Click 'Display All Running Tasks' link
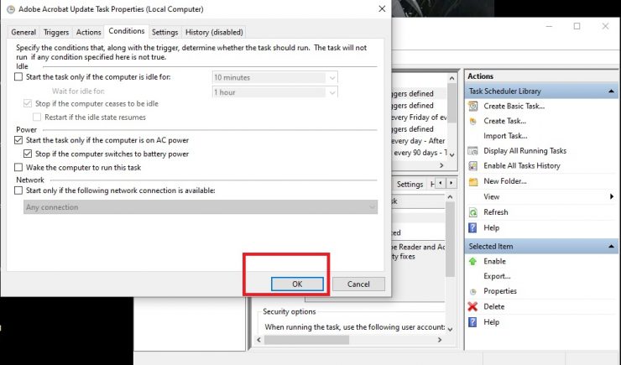 click(524, 151)
